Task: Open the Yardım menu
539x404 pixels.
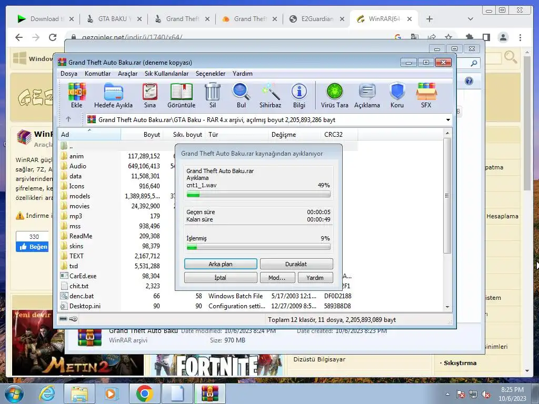Action: coord(242,74)
